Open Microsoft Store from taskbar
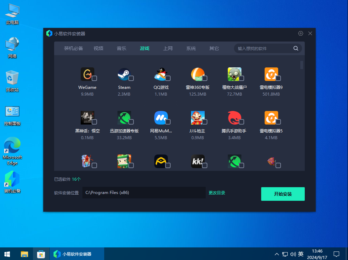348x260 pixels. (41, 254)
